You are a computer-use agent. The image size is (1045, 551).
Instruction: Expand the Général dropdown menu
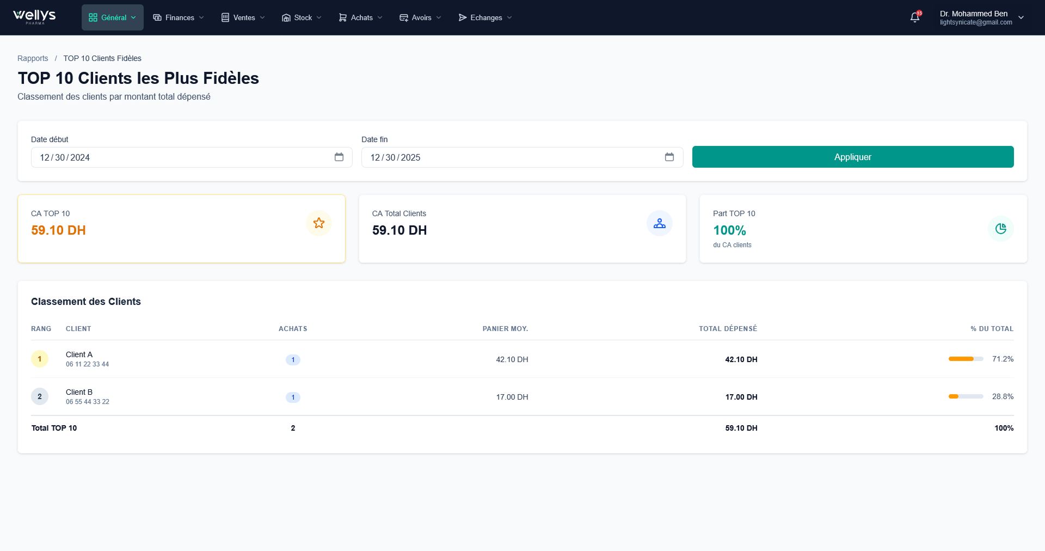coord(113,17)
